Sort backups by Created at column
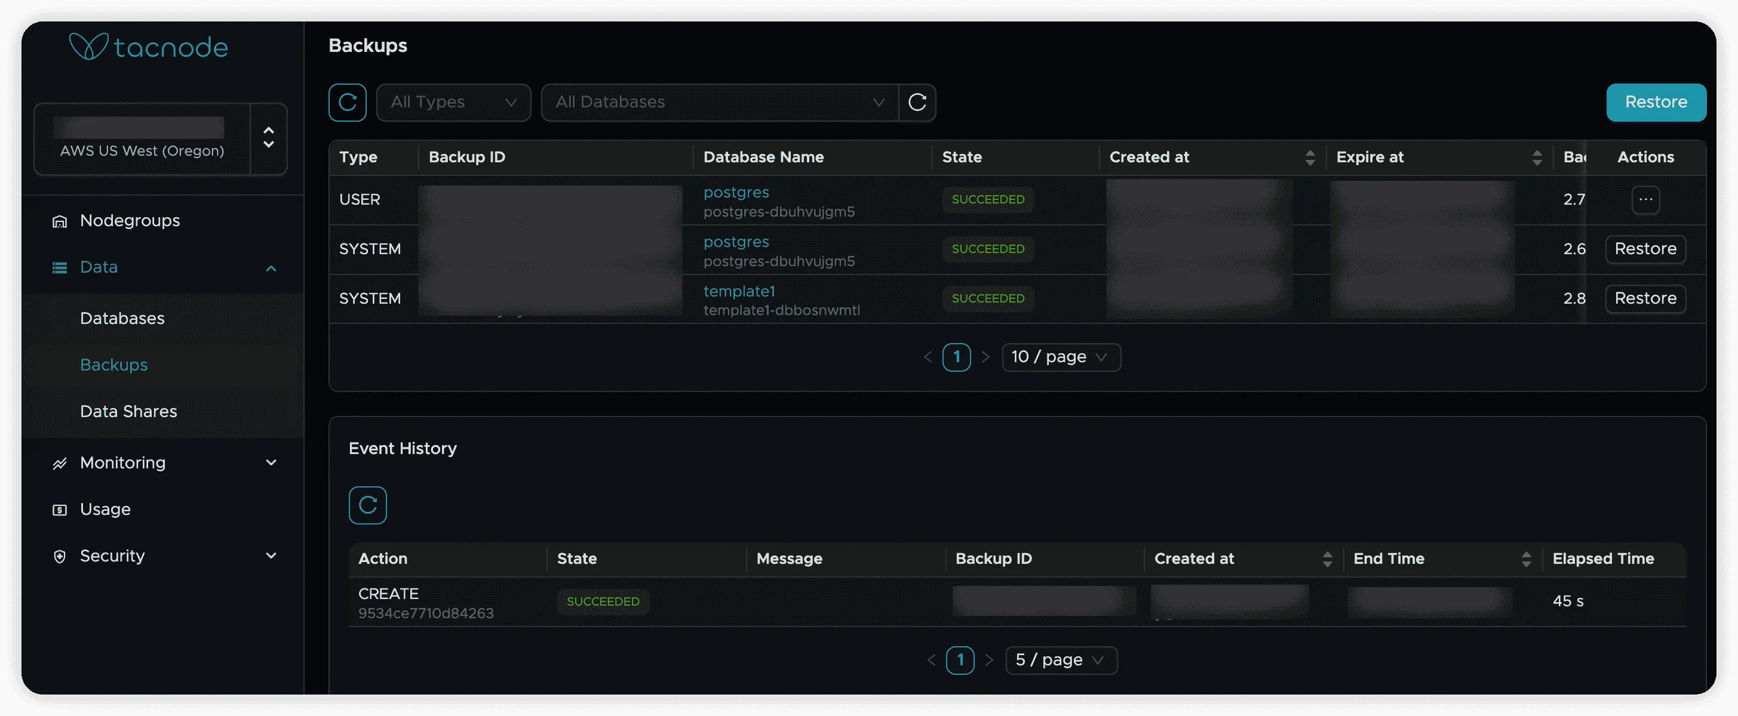1738x716 pixels. pyautogui.click(x=1310, y=158)
